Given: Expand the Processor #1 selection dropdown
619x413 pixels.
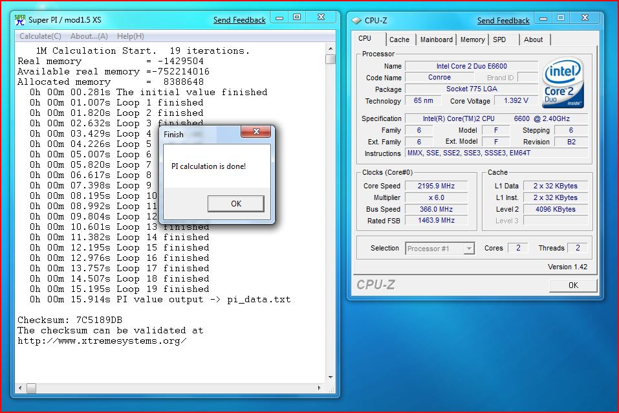Looking at the screenshot, I should [468, 249].
